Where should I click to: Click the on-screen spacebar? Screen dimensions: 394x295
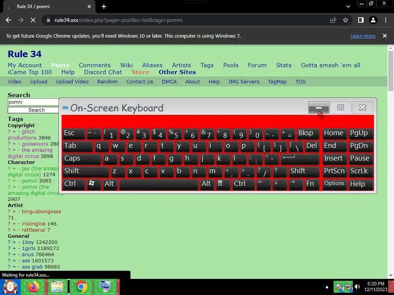coord(159,184)
